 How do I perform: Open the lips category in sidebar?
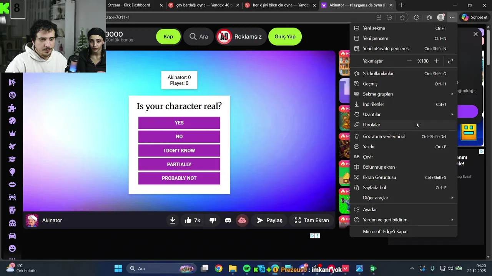pos(12,184)
